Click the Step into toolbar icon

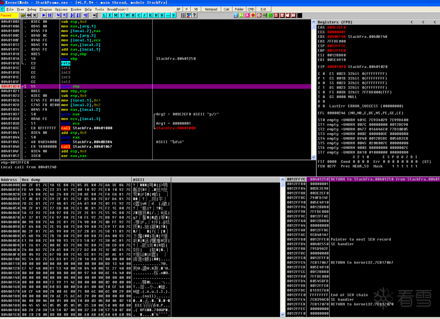pos(59,15)
